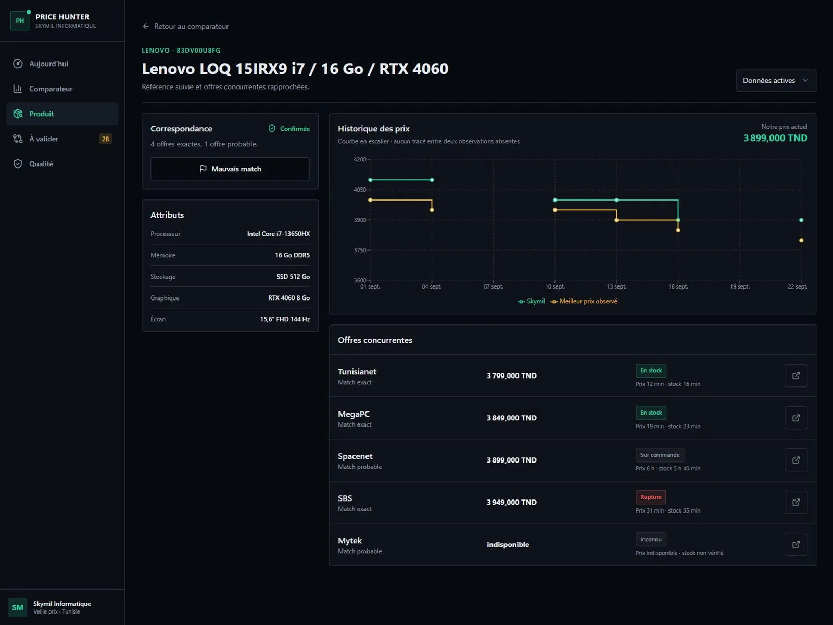Click the Offres concurrentes heading
This screenshot has height=625, width=833.
[375, 340]
